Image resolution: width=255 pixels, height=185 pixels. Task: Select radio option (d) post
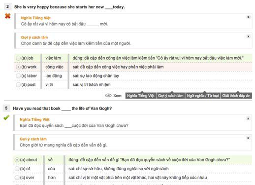[x=18, y=85]
